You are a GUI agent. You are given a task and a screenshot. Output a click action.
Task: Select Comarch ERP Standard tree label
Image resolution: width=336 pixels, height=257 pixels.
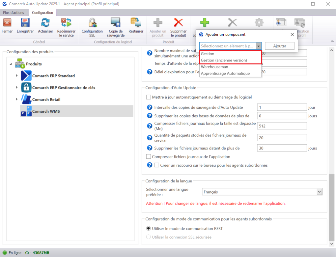click(53, 76)
